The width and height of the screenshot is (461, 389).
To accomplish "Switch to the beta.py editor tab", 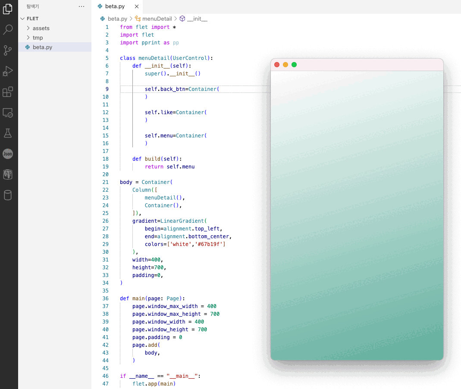I will point(114,6).
